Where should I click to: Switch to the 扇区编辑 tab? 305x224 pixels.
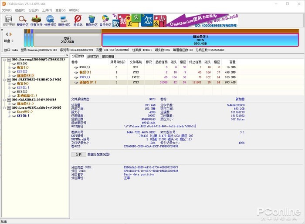tap(108, 56)
